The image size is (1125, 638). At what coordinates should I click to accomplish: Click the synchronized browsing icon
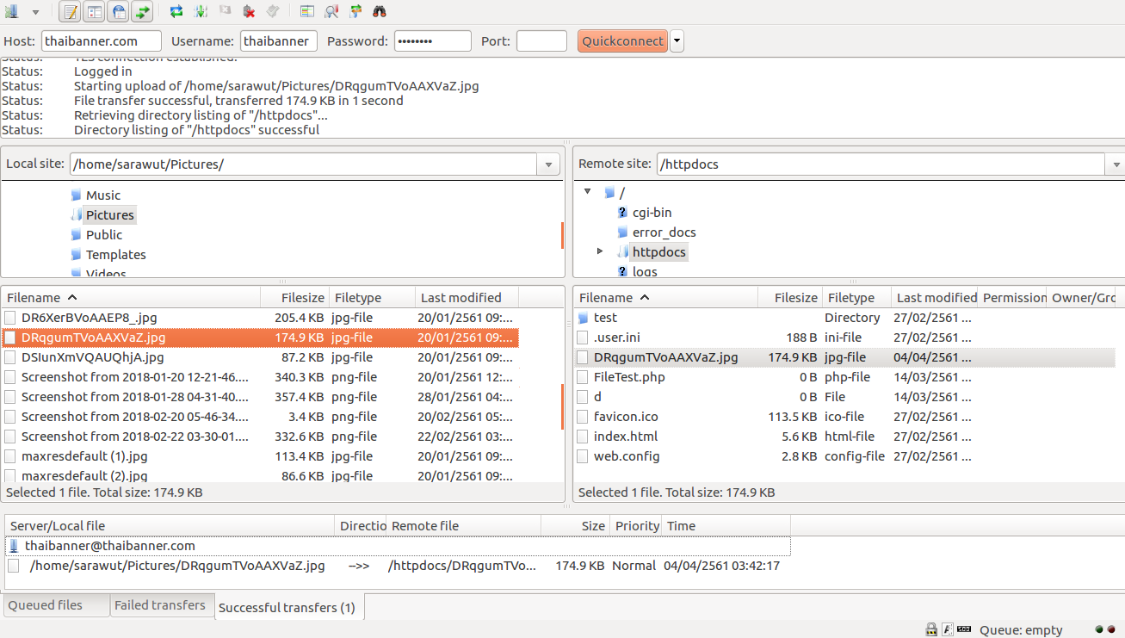(x=355, y=11)
